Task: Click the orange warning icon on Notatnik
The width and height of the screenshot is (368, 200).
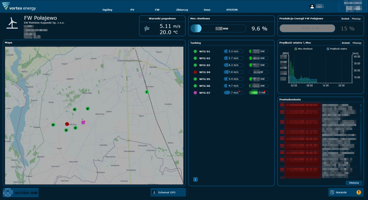Action: coord(358,192)
